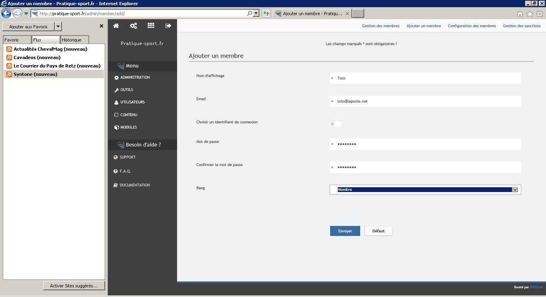Open the Internet Explorer favorites star icon
The image size is (546, 297).
[x=530, y=14]
